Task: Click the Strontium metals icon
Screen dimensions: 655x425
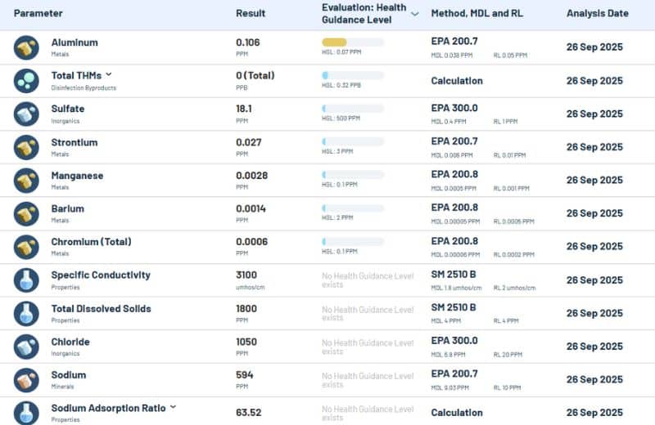Action: [26, 147]
